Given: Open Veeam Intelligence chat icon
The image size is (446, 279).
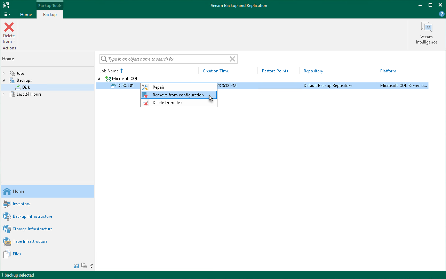Looking at the screenshot, I should click(427, 27).
